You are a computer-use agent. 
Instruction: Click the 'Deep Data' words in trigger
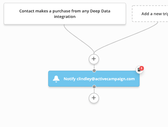100,11
